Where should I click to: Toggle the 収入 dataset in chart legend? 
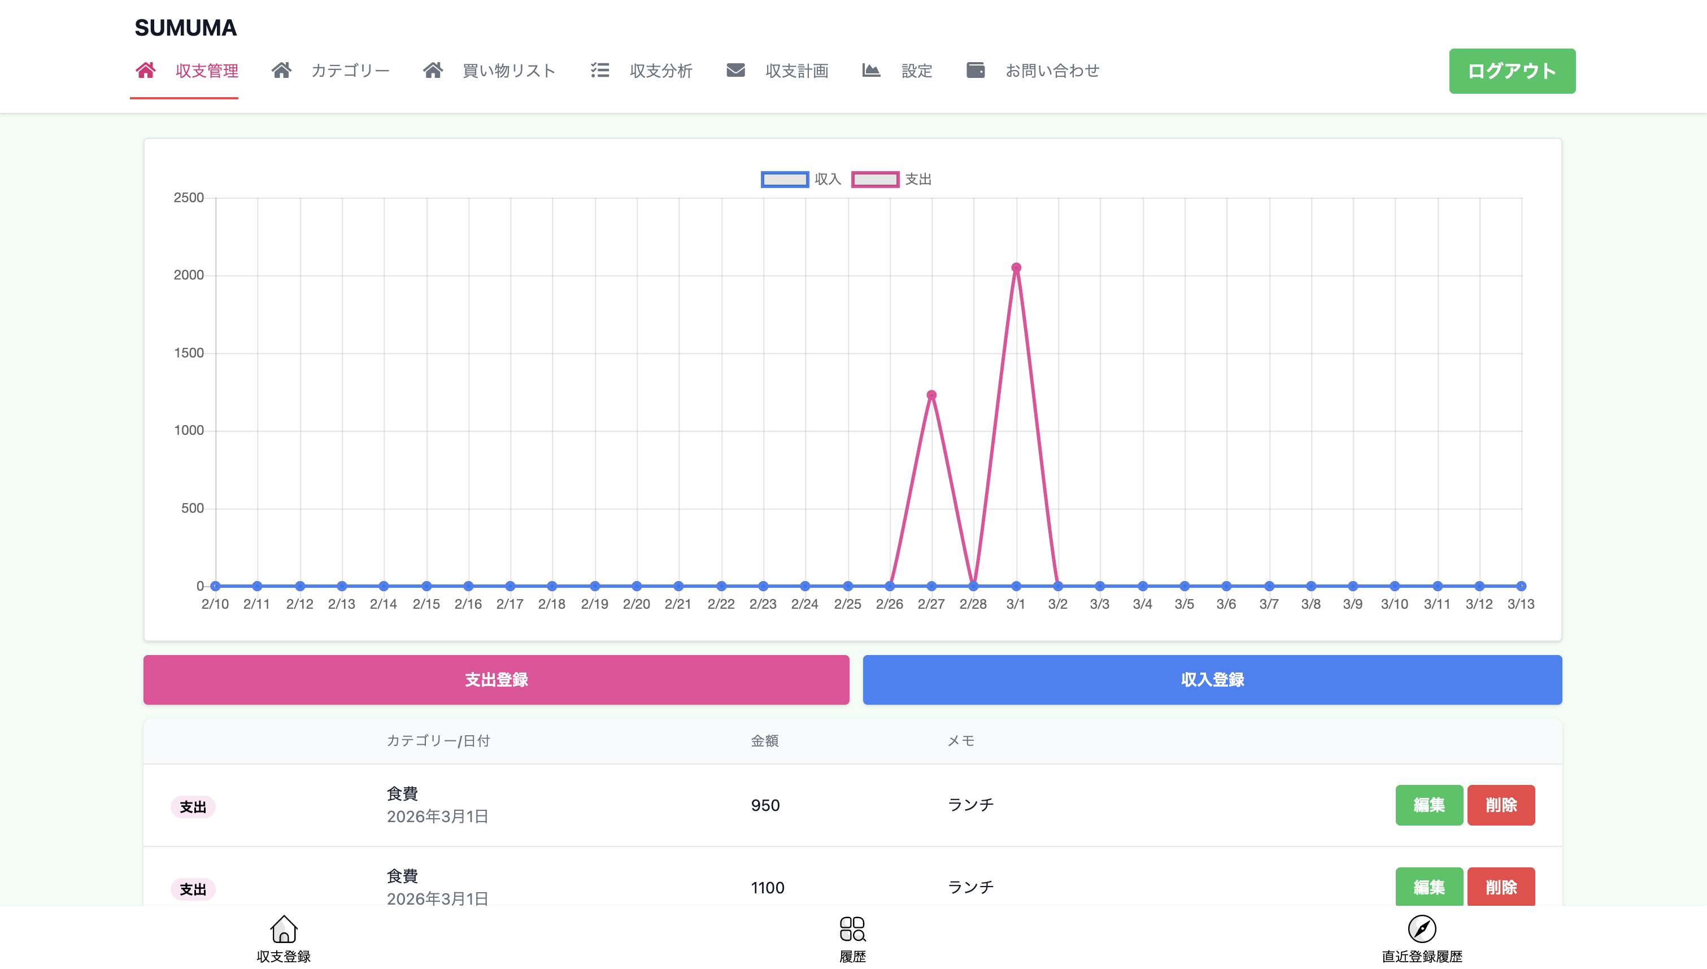pos(785,179)
